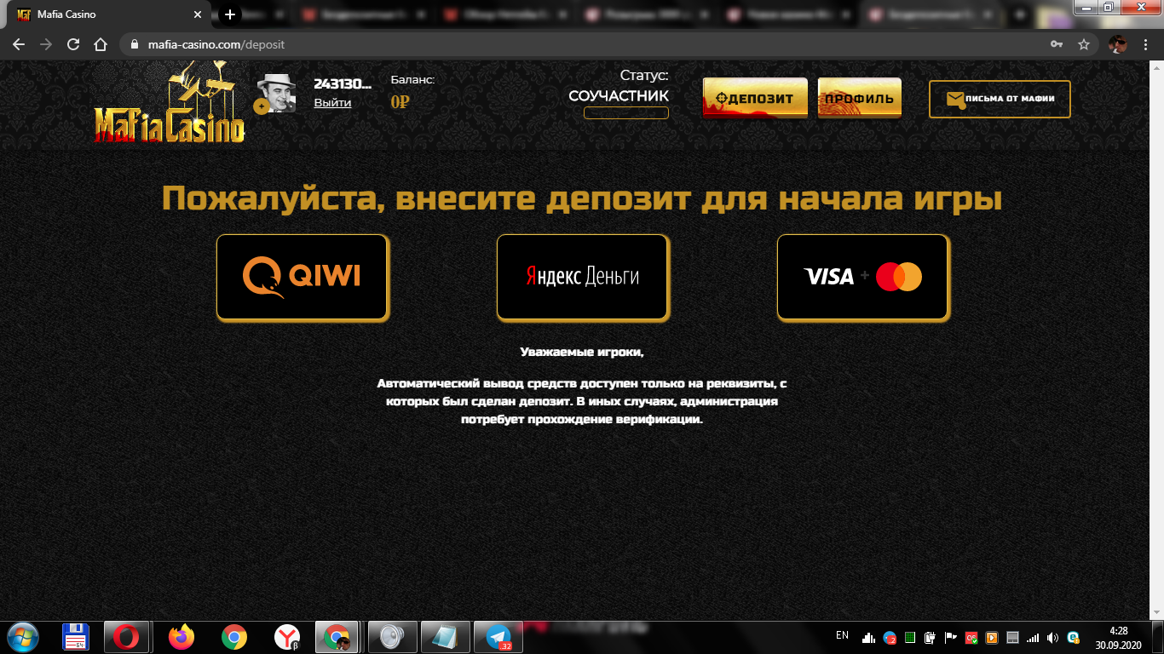Log out with the Выйти link
The image size is (1164, 654).
pyautogui.click(x=332, y=102)
